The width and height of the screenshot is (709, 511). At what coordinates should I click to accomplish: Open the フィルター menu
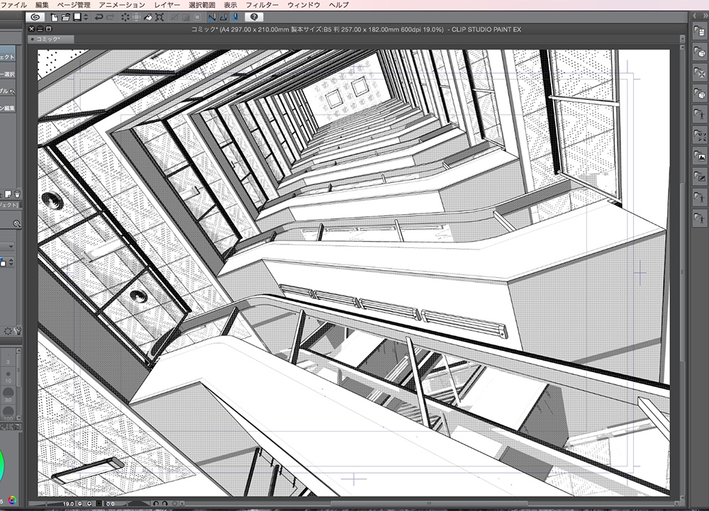coord(262,5)
